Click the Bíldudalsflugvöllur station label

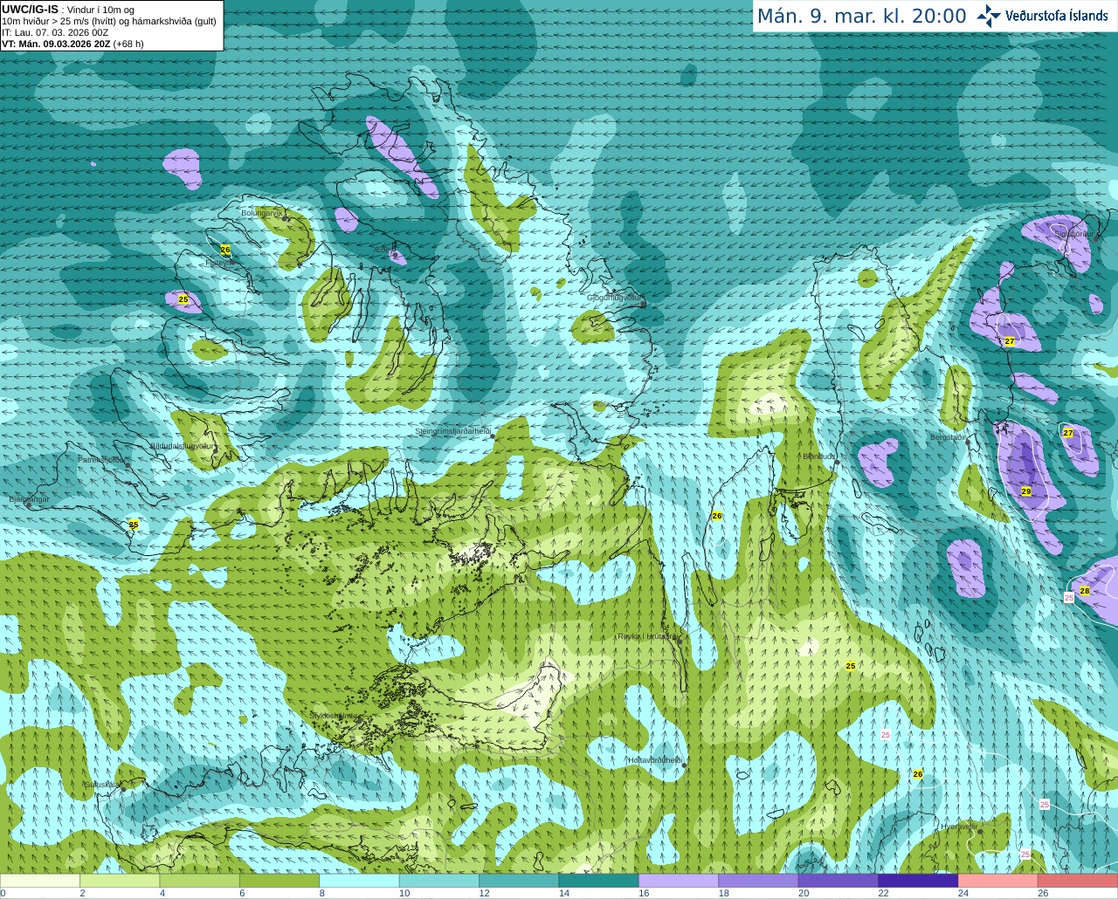182,446
